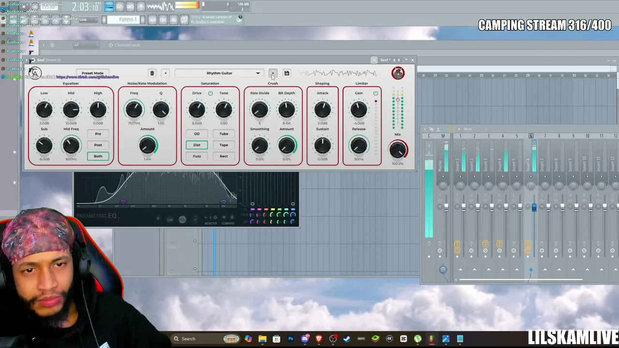Click the Beef plugin logo at top right
619x348 pixels.
pyautogui.click(x=398, y=73)
